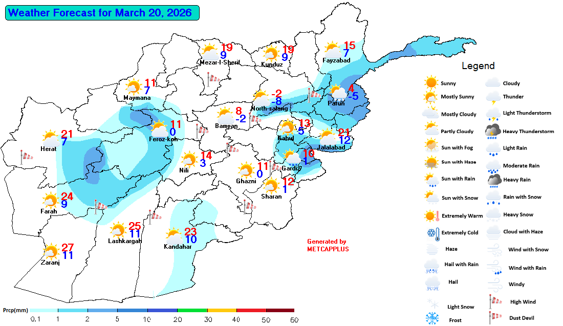Select the Kandahar weather icon
Viewport: 563px width, 326px height.
click(175, 236)
